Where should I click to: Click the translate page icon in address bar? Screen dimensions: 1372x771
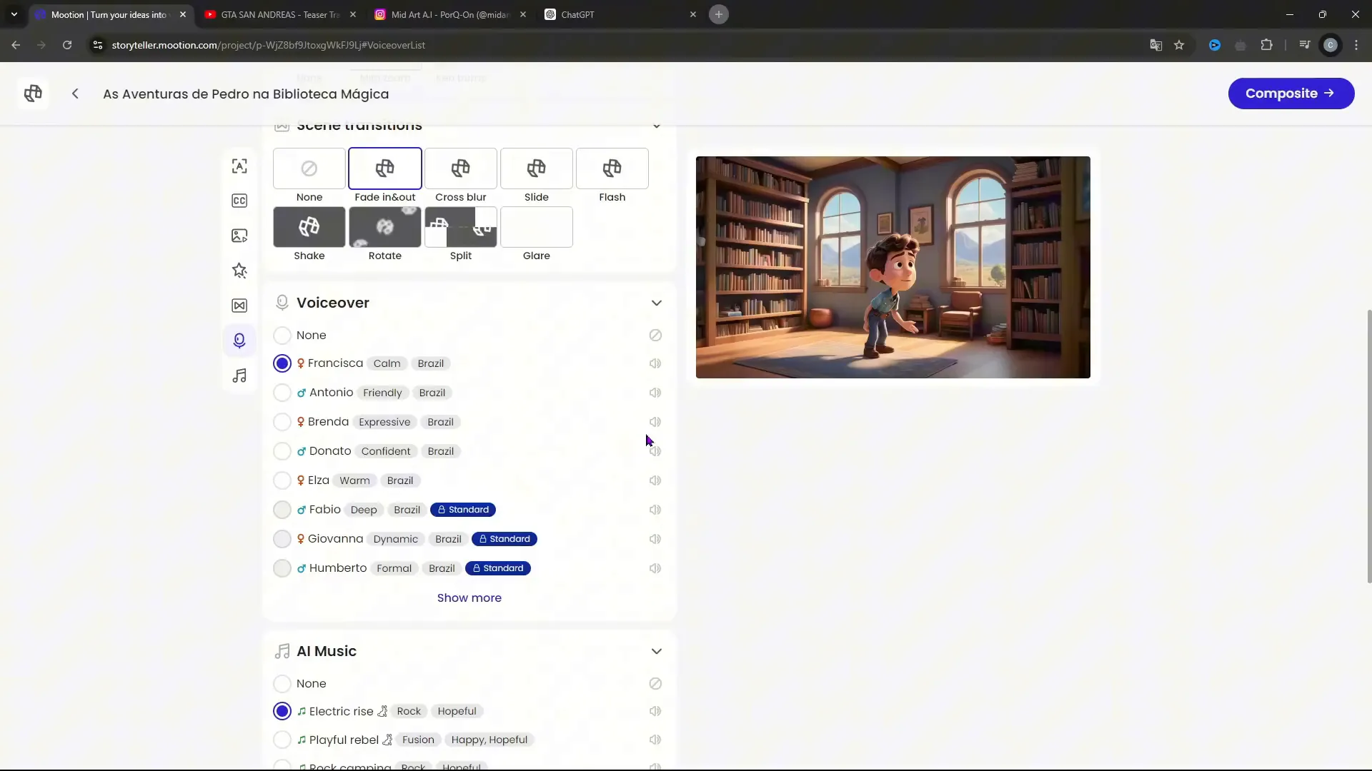click(x=1155, y=45)
